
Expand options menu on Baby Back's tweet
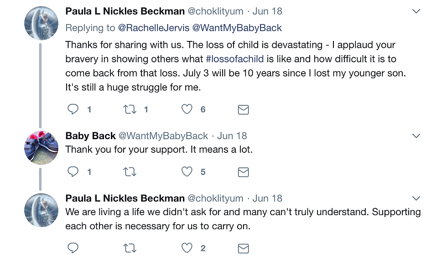tap(416, 136)
